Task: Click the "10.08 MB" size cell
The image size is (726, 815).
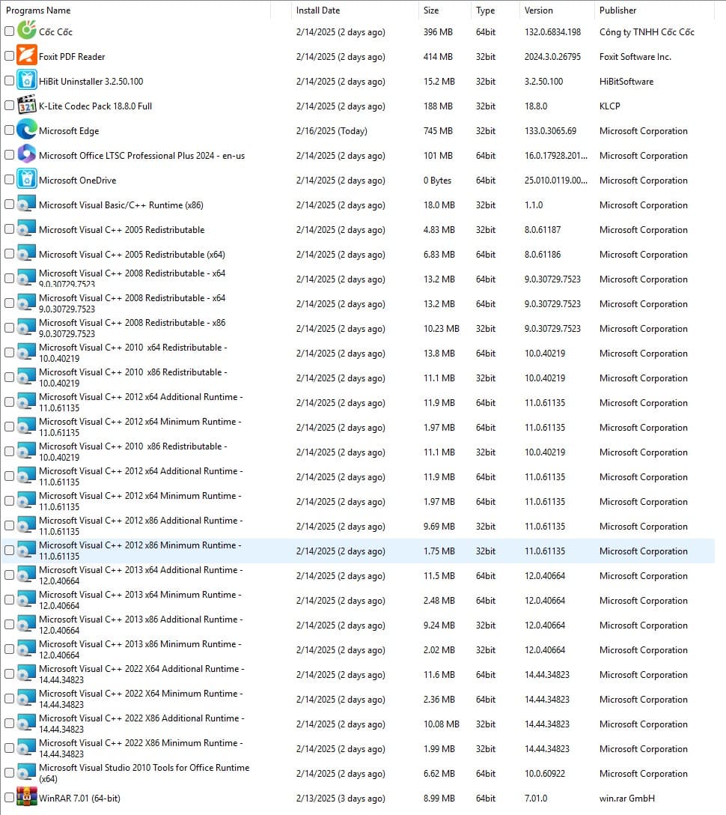Action: pyautogui.click(x=442, y=724)
